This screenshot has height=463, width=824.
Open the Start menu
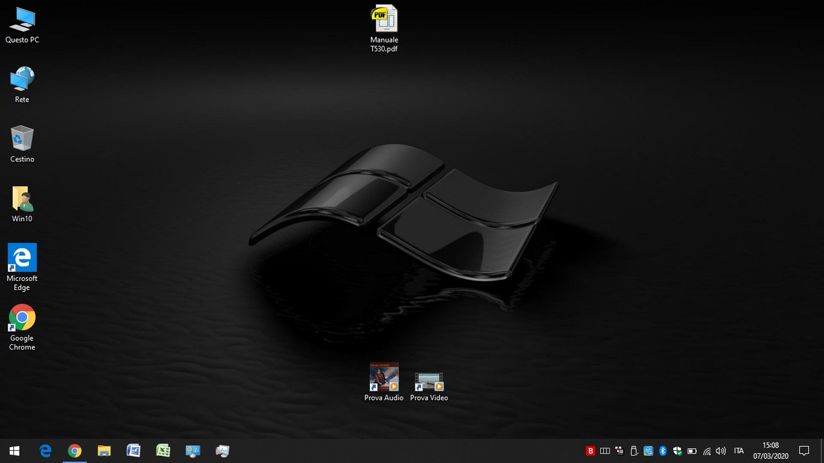[x=13, y=451]
